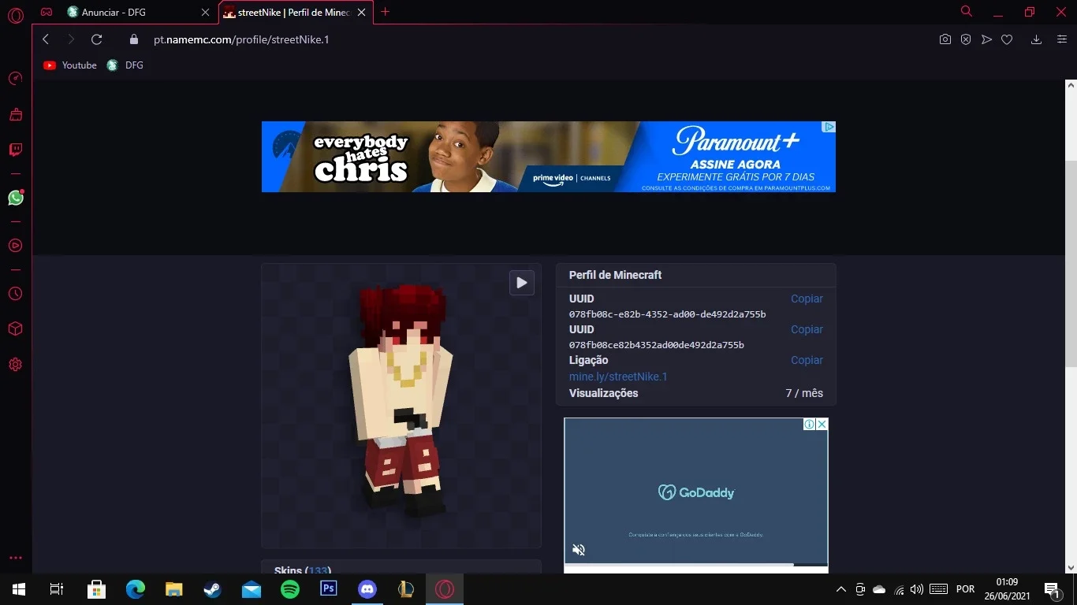
Task: Open Twitch in the sidebar
Action: [15, 150]
